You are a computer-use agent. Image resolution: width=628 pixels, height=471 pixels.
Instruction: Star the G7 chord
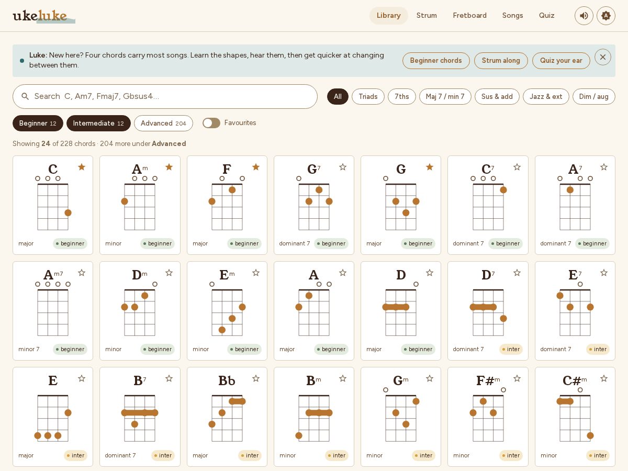point(343,167)
